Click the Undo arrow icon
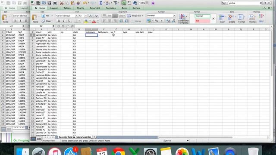Image resolution: width=276 pixels, height=155 pixels. 85,3
